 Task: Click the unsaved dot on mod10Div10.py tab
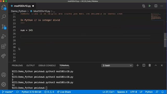click(x=33, y=6)
